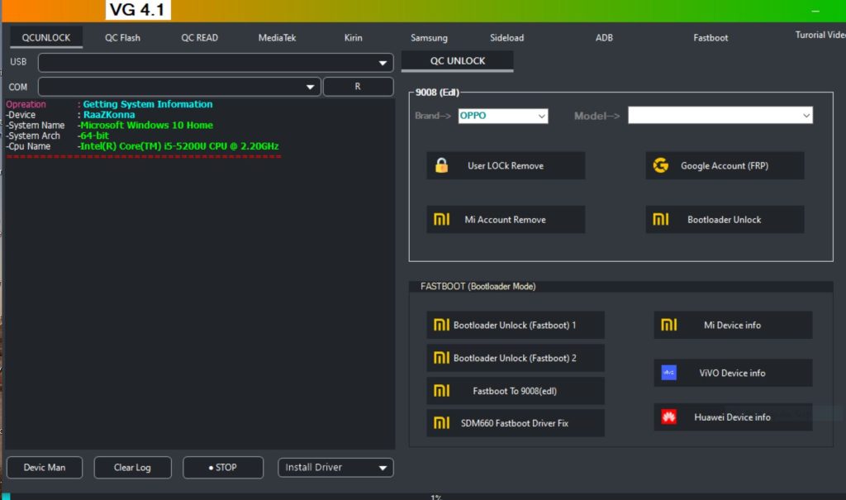Select the ADB tab
Viewport: 846px width, 500px height.
pos(604,38)
